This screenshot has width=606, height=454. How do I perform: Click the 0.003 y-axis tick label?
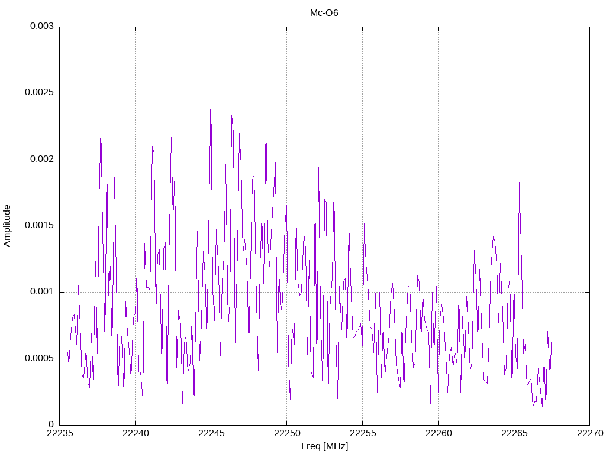(42, 26)
